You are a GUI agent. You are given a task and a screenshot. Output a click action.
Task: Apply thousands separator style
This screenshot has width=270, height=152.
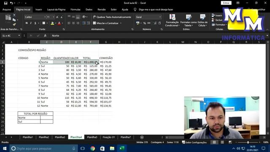(149, 23)
